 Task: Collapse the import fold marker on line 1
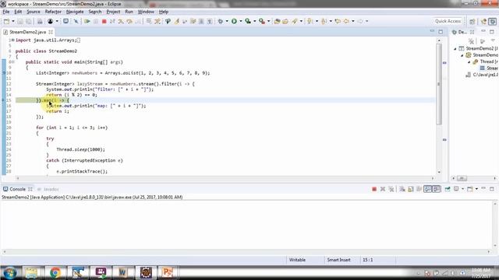(12, 40)
